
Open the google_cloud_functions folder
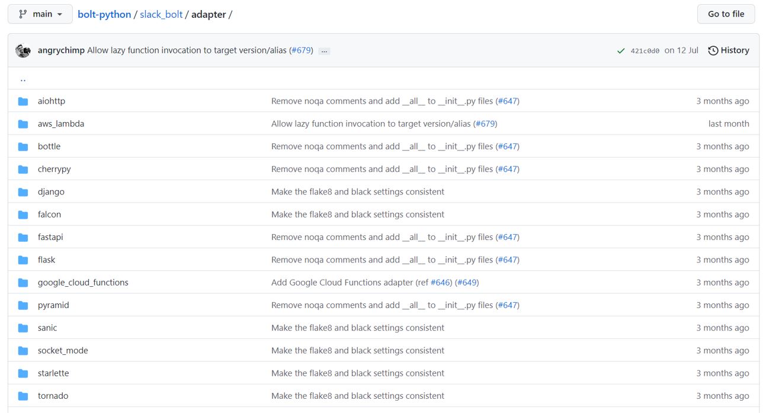(83, 283)
